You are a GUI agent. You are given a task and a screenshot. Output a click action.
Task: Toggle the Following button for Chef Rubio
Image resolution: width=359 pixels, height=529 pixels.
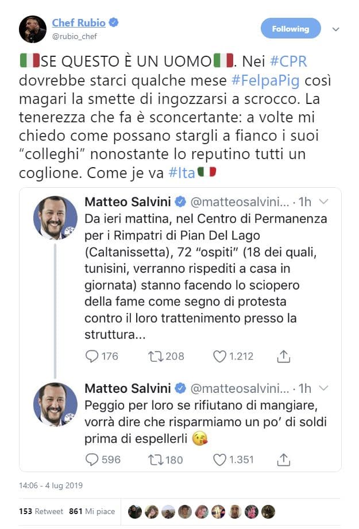tap(291, 29)
